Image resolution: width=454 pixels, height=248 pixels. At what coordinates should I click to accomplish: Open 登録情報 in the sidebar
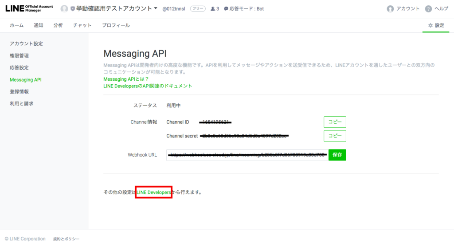click(x=19, y=92)
